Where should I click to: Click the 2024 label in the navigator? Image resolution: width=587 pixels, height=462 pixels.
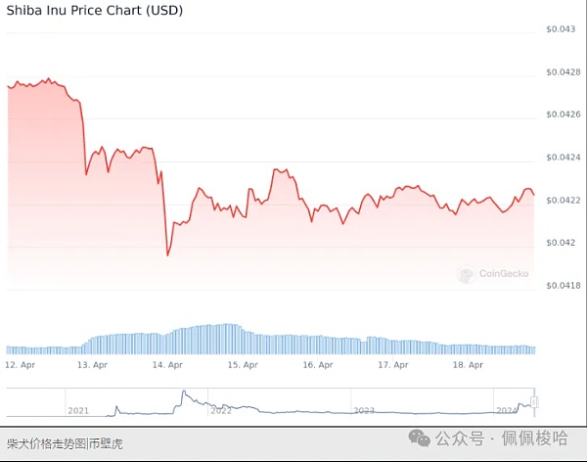click(x=507, y=410)
